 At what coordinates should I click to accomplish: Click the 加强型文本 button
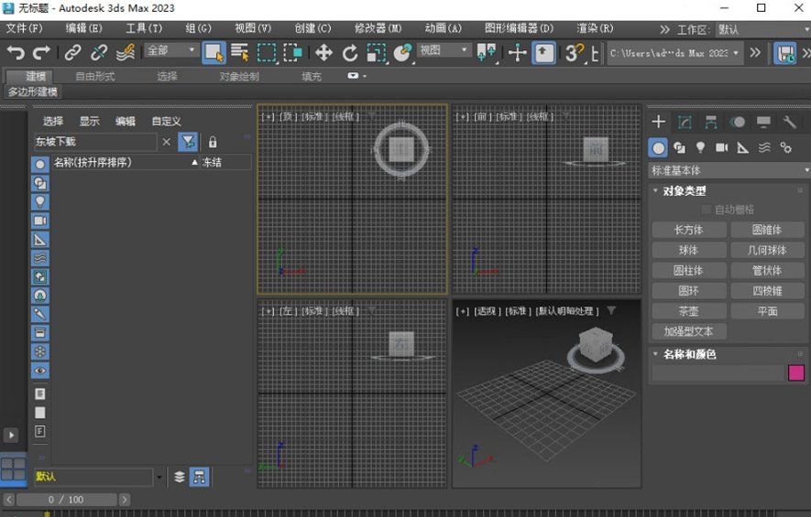coord(689,331)
